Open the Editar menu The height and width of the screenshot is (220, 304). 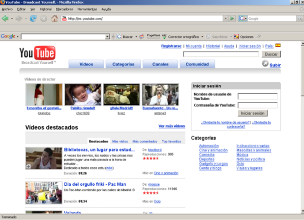pyautogui.click(x=22, y=9)
